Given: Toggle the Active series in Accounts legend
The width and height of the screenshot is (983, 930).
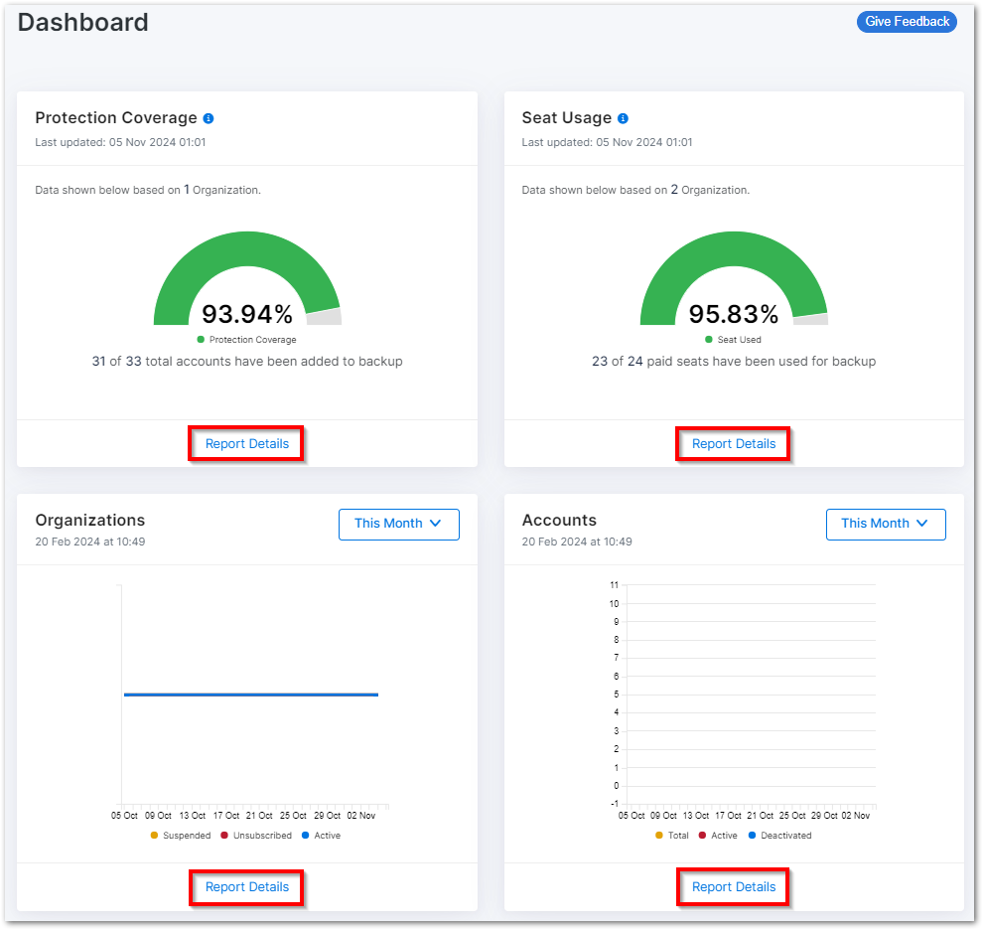Looking at the screenshot, I should [716, 836].
